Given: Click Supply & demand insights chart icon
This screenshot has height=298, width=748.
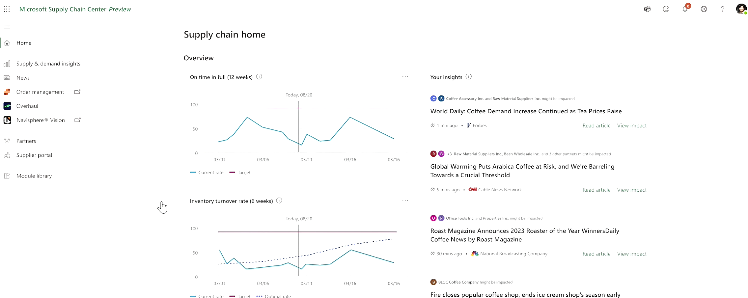Looking at the screenshot, I should coord(7,64).
